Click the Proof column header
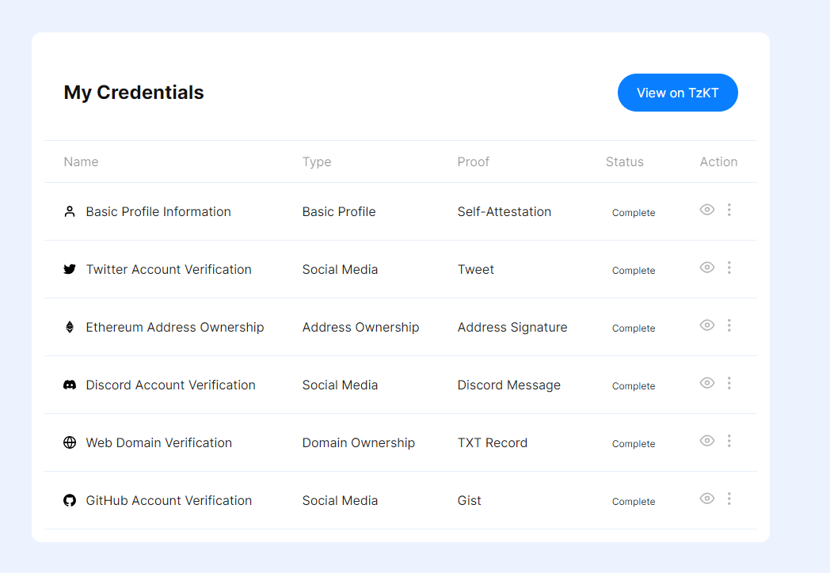 [x=474, y=162]
